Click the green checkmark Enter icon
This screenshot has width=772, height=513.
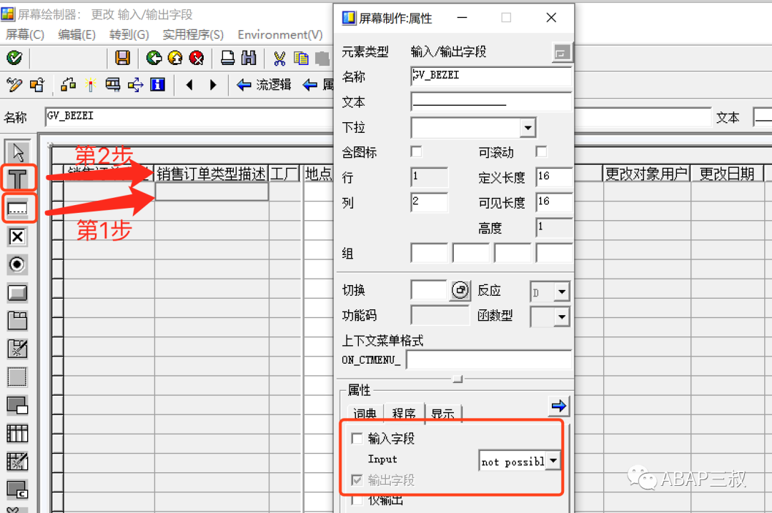[14, 58]
